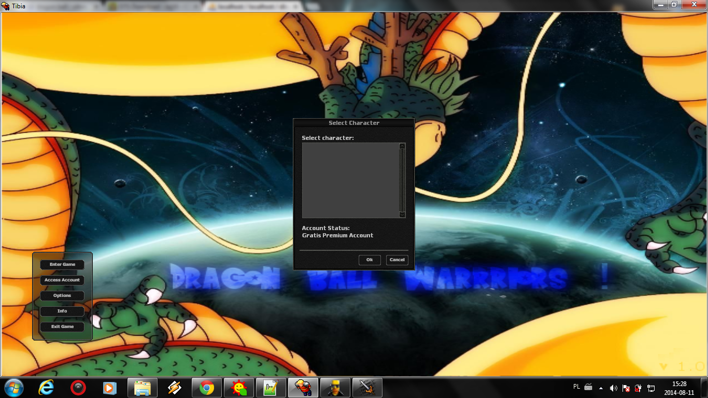Restore down the Tibia window
The image size is (708, 398).
(x=674, y=4)
